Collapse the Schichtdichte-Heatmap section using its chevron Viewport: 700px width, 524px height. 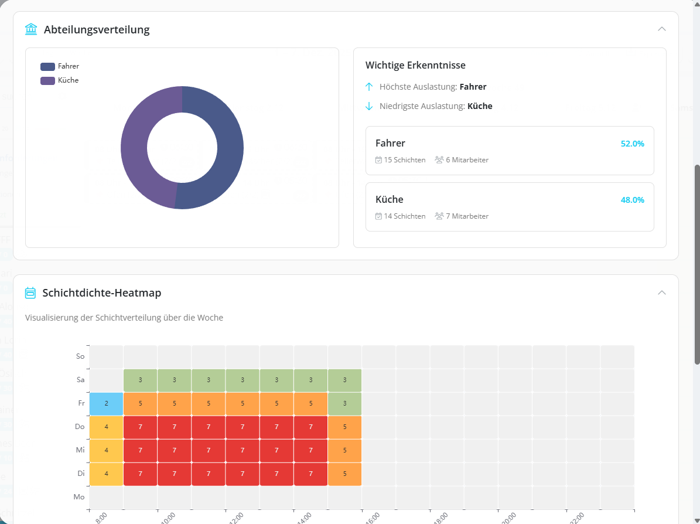(662, 292)
